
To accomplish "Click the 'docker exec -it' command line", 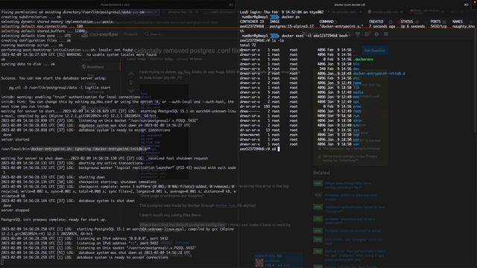I will (x=315, y=36).
